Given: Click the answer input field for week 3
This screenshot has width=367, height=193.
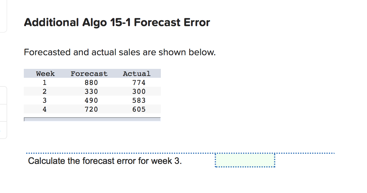Looking at the screenshot, I should 244,161.
